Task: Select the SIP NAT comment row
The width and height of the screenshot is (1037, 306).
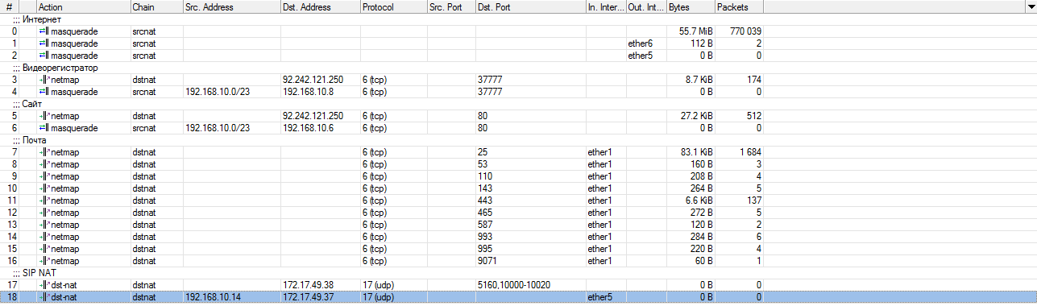Action: coord(518,273)
